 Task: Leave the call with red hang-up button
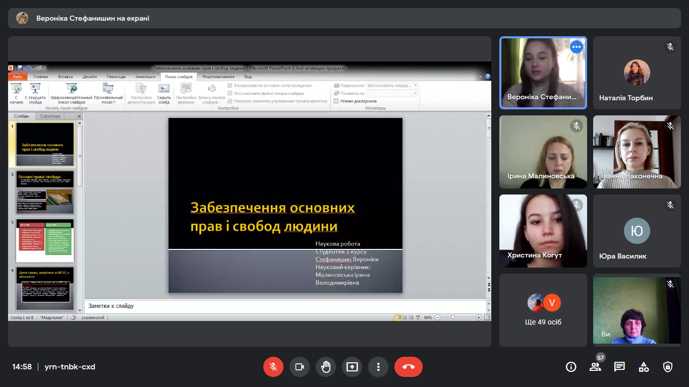409,367
